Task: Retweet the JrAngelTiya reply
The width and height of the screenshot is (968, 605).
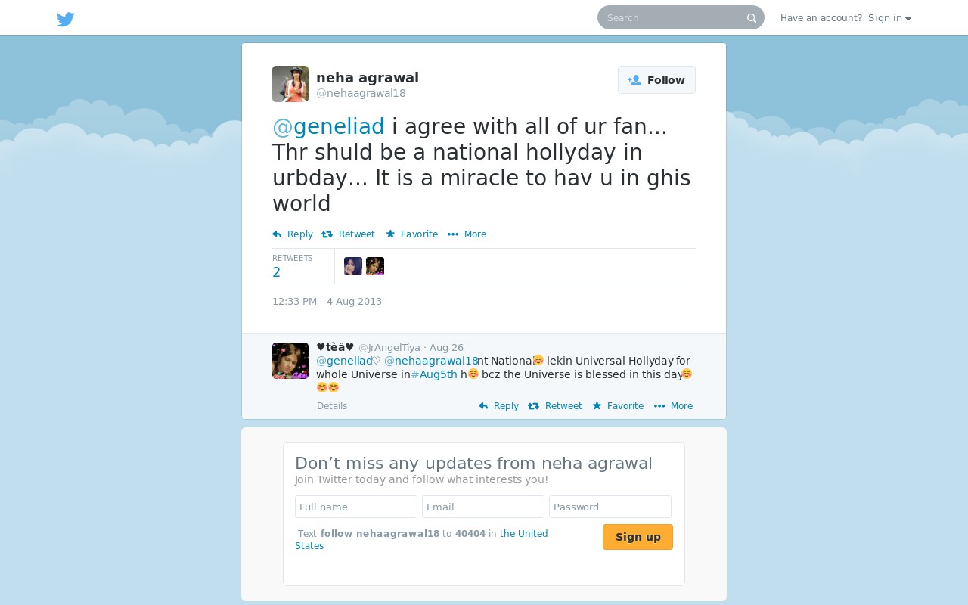Action: pos(555,406)
